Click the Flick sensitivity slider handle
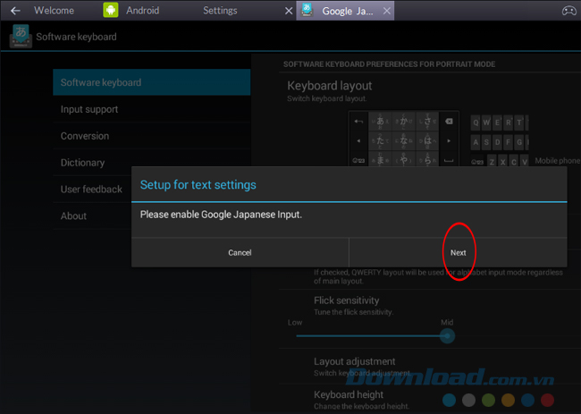 pos(447,336)
